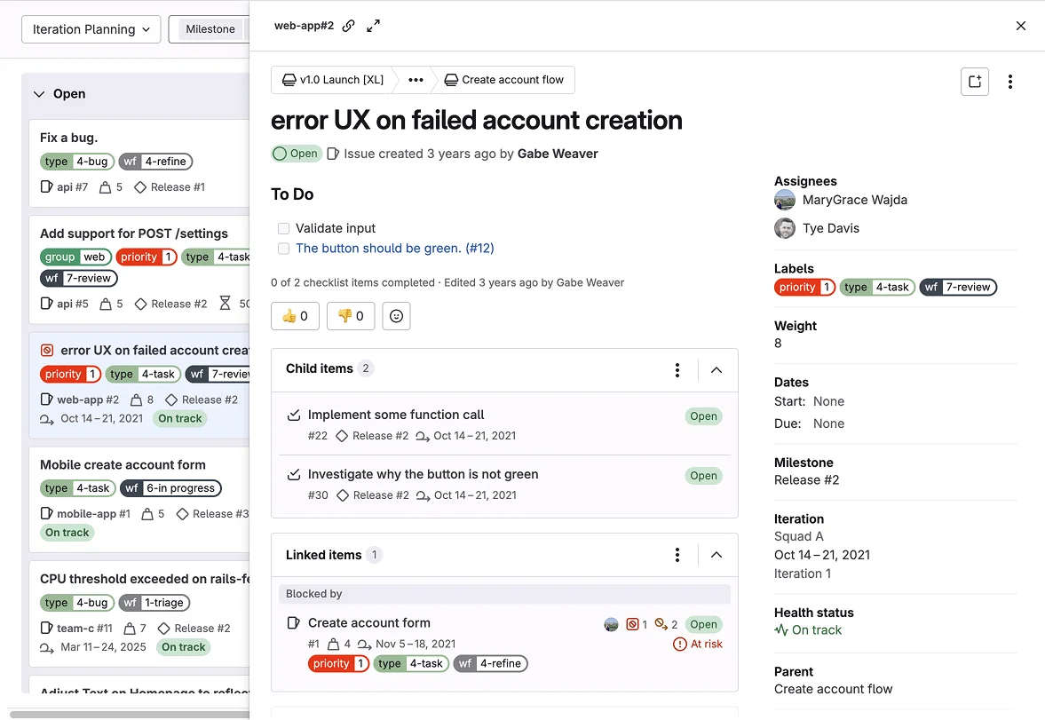The height and width of the screenshot is (720, 1045).
Task: Open the Child items kebab menu
Action: click(677, 369)
